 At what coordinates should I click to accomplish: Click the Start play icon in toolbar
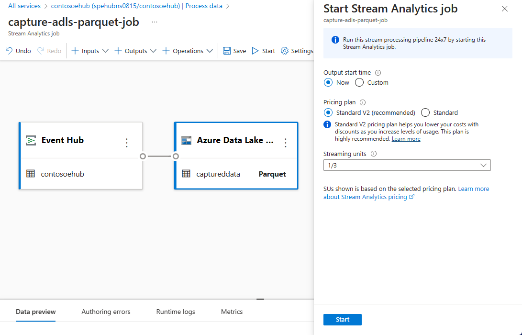tap(255, 51)
